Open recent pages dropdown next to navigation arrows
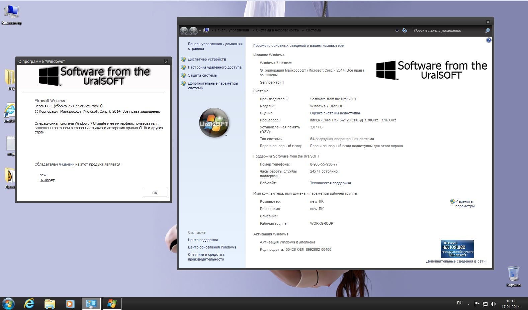528x310 pixels. [200, 31]
